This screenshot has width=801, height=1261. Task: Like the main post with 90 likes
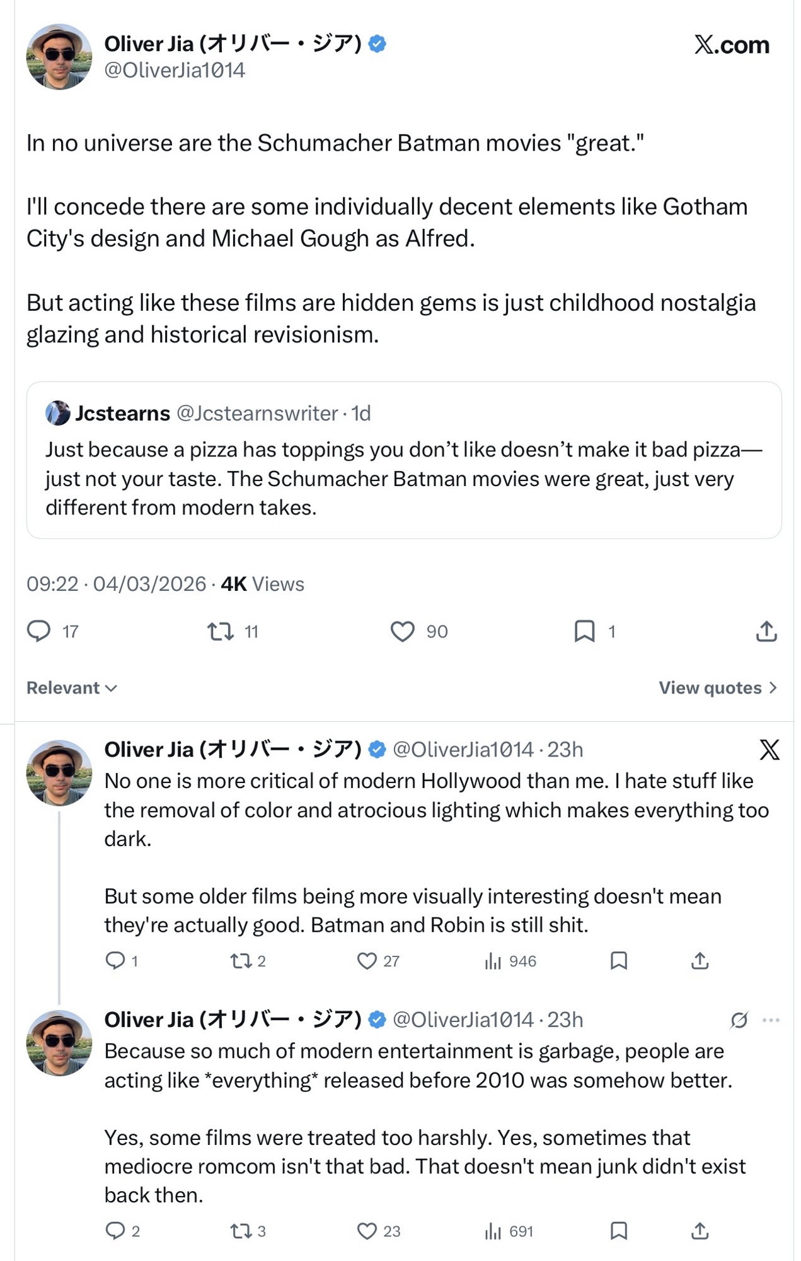pyautogui.click(x=403, y=631)
